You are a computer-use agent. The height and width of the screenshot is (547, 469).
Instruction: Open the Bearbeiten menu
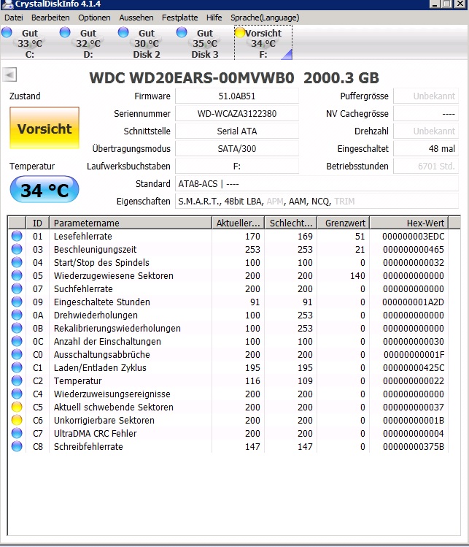point(50,18)
